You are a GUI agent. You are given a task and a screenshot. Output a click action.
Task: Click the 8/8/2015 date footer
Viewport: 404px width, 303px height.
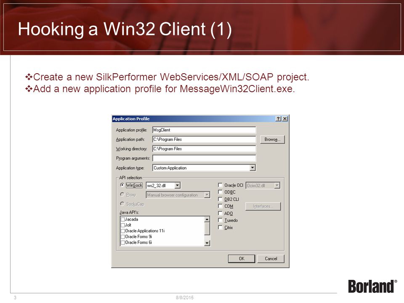click(x=185, y=298)
